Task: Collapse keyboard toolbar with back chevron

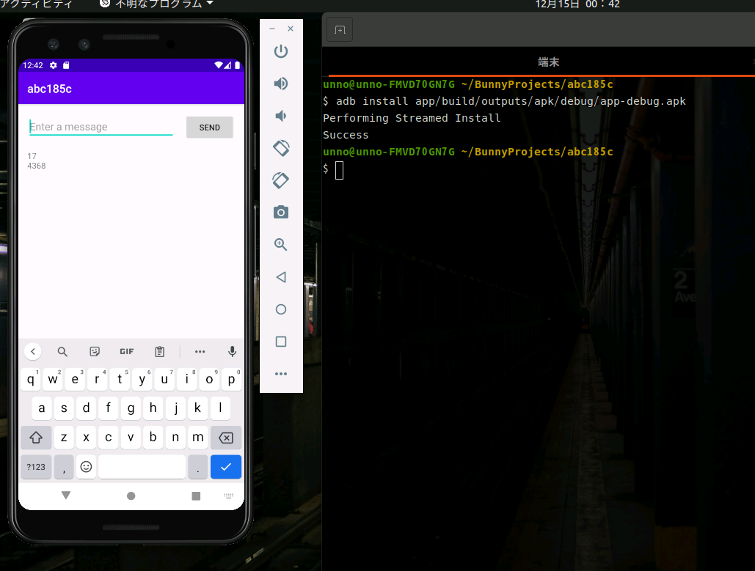Action: (33, 352)
